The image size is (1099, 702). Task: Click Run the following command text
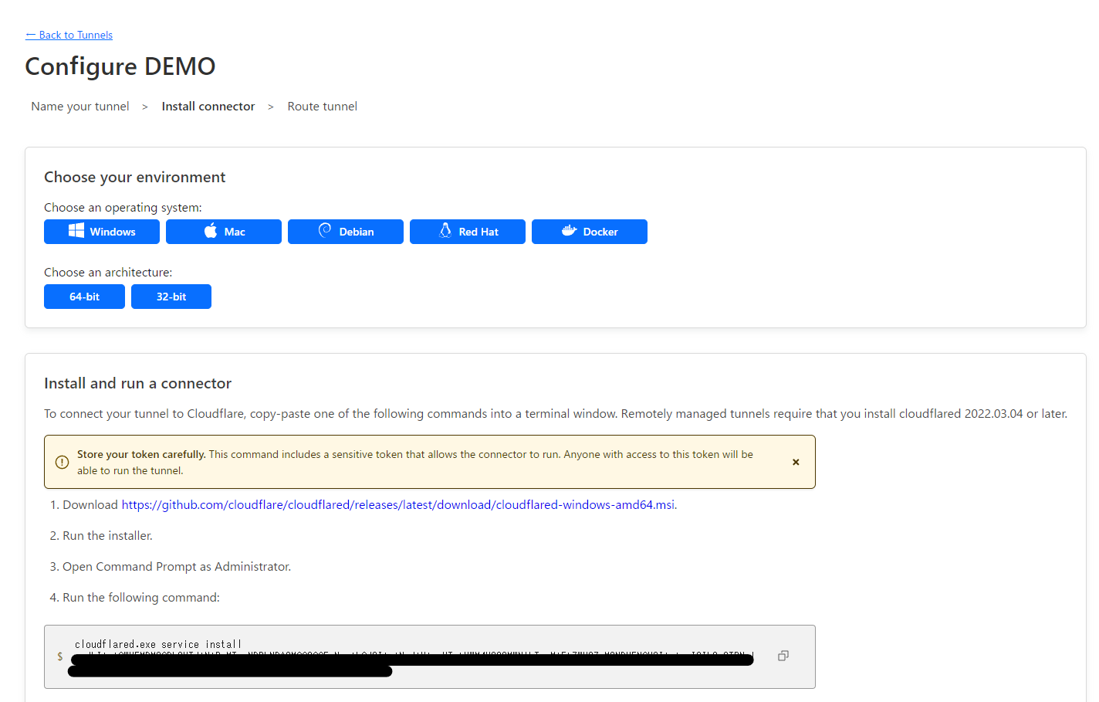(141, 597)
